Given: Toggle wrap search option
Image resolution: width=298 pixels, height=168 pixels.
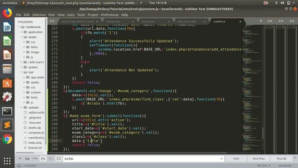Looking at the screenshot, I should [x=43, y=159].
